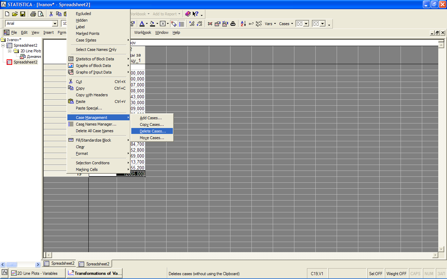
Task: Toggle the gridlines display icon
Action: click(x=182, y=24)
